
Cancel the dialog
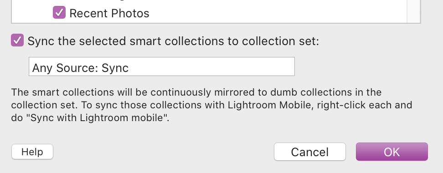point(309,152)
